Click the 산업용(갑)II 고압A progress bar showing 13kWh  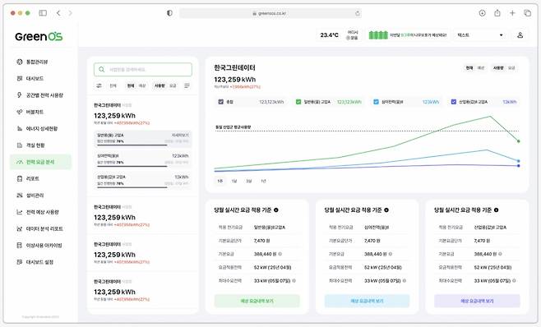click(143, 187)
